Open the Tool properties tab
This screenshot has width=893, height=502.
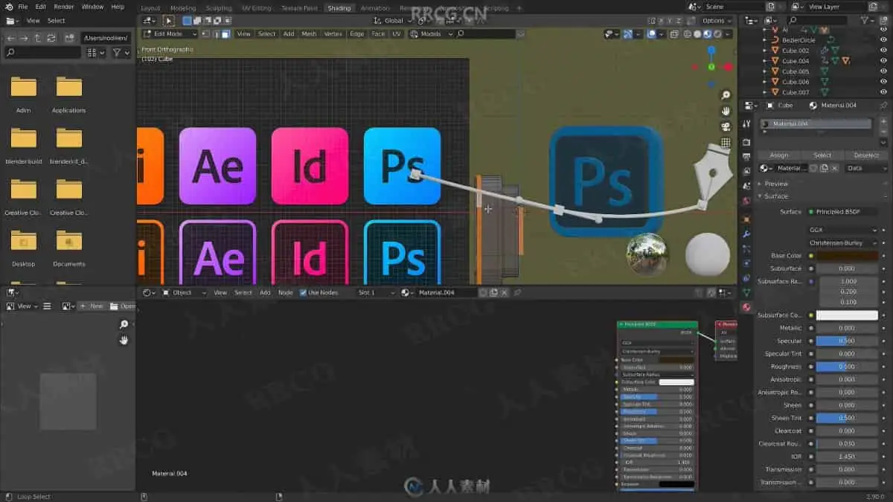[x=746, y=123]
